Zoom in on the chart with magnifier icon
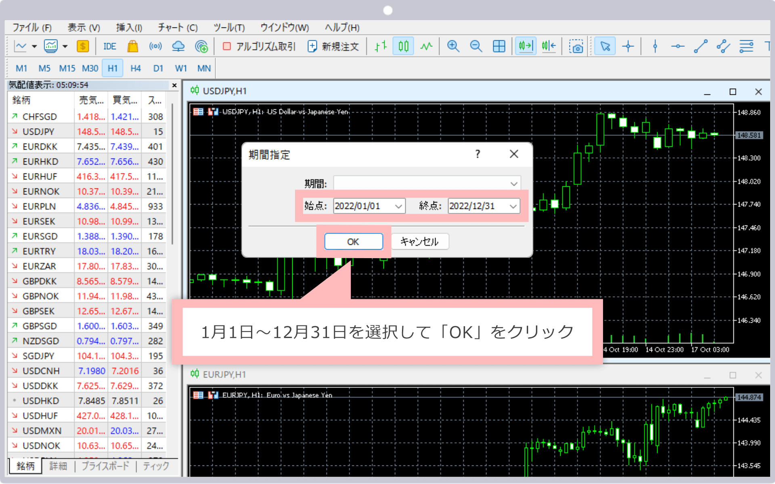The image size is (775, 484). (x=453, y=46)
